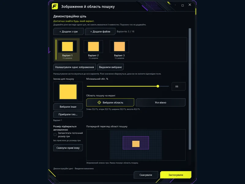The height and width of the screenshot is (184, 245).
Task: Click + Додати з гри button
Action: 68,32
